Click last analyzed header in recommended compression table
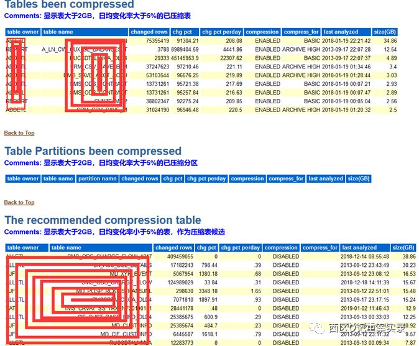The image size is (419, 346). (x=365, y=248)
